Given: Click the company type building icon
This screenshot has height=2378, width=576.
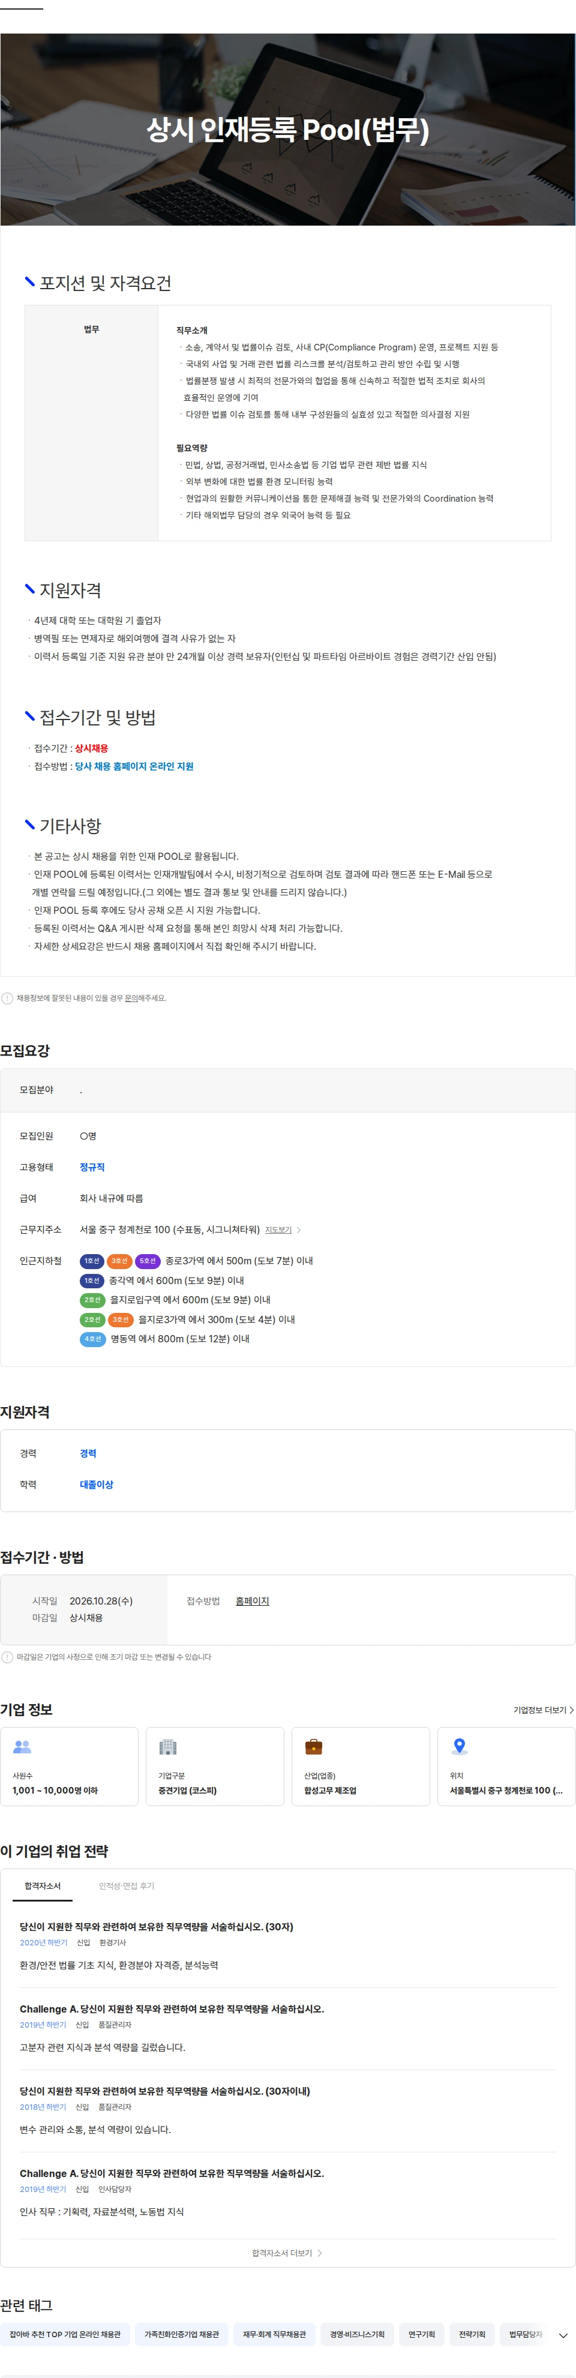Looking at the screenshot, I should tap(168, 1747).
